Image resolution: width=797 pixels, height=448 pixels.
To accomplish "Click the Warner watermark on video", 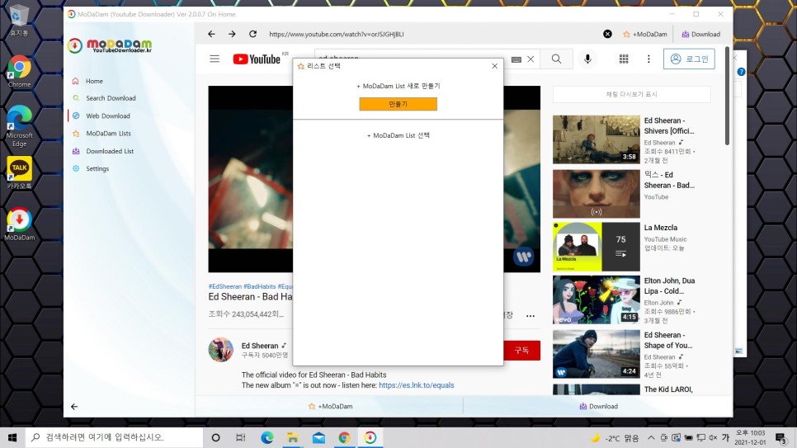I will pos(523,257).
